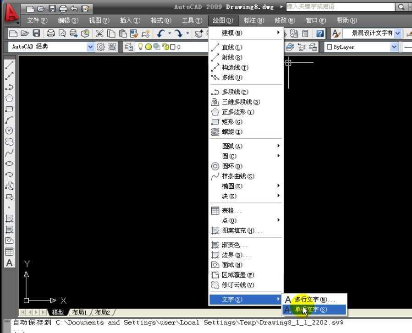Viewport: 412px width, 333px height.
Task: Click Plot printer in the Quick Access toolbar
Action: pyautogui.click(x=63, y=9)
